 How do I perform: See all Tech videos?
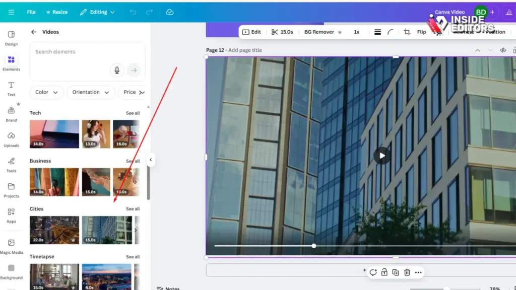[x=133, y=113]
